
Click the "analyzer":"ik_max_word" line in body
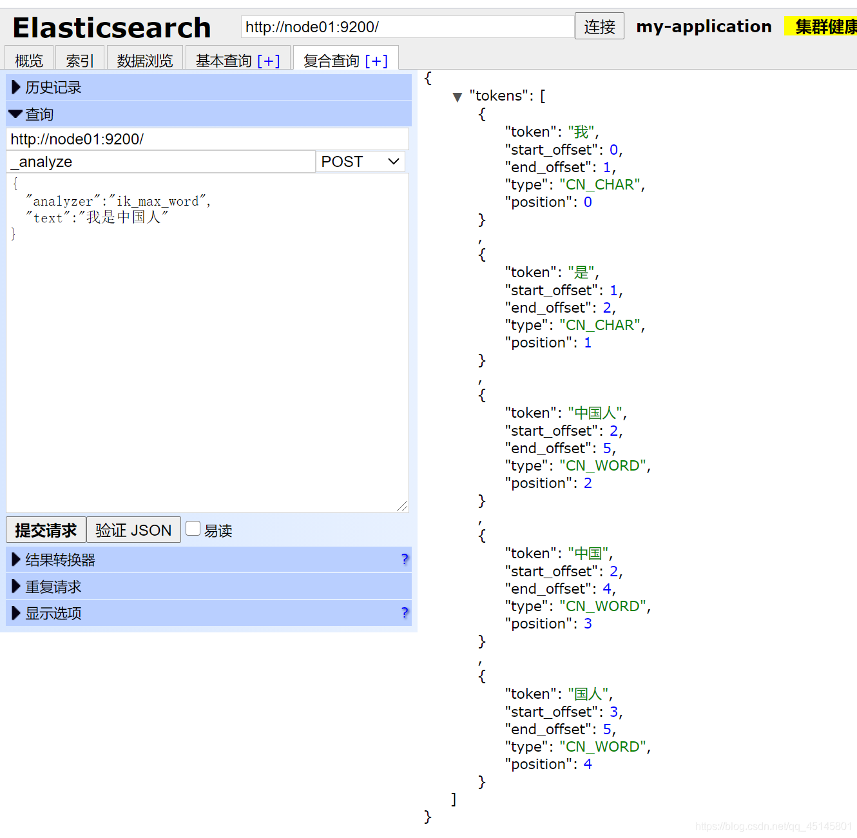pyautogui.click(x=118, y=201)
